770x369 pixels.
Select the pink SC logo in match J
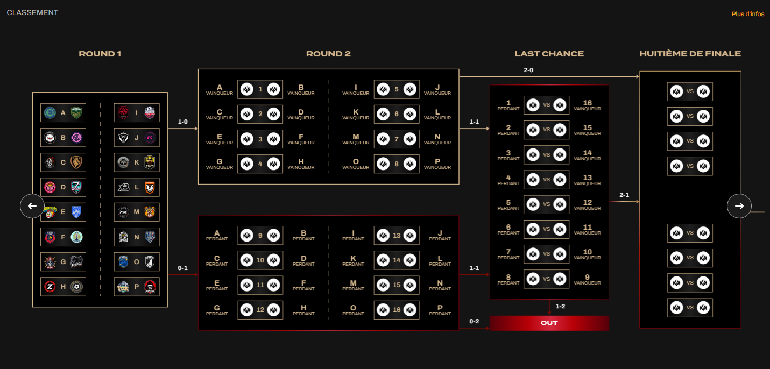point(150,138)
